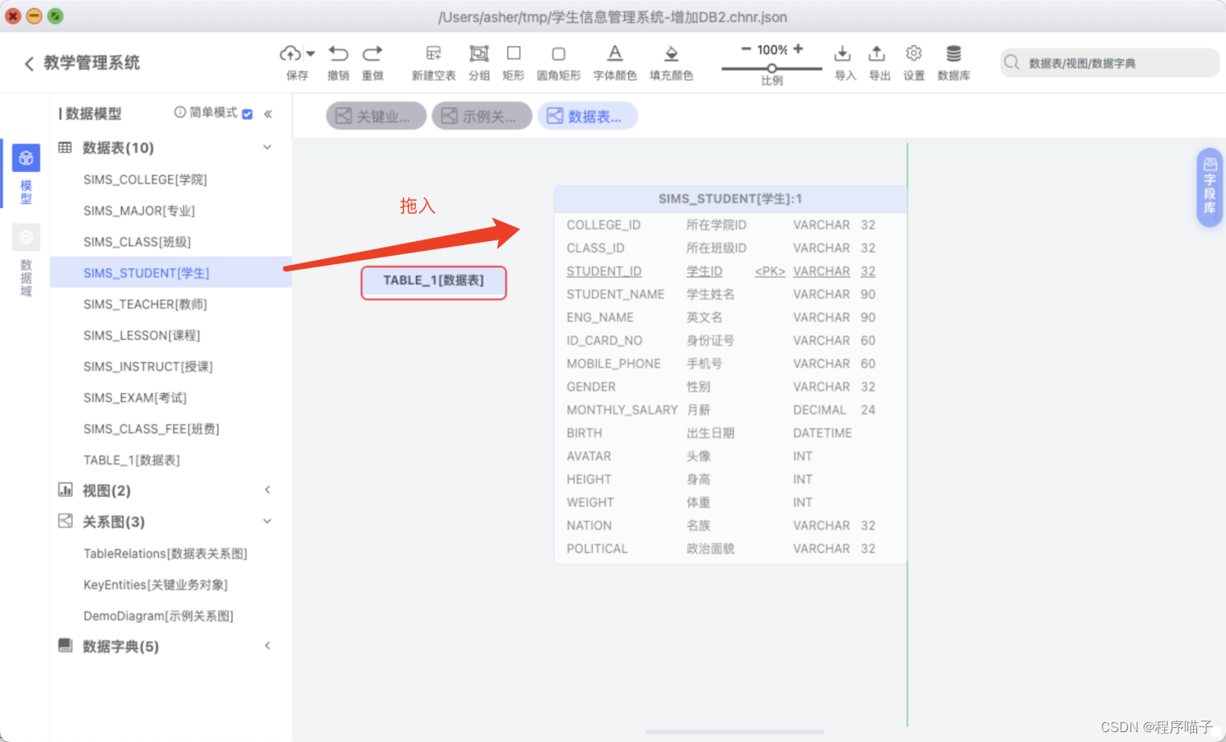Select the Rounded Rectangle tool
Viewport: 1226px width, 742px height.
point(558,54)
